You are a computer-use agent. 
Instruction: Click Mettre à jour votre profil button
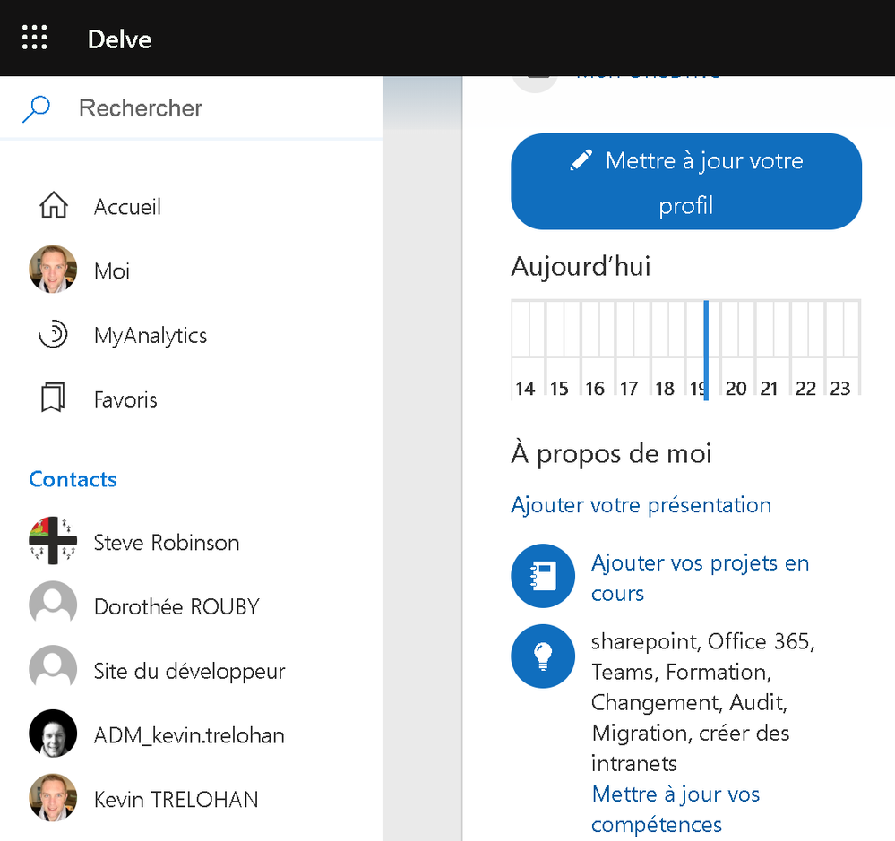686,182
